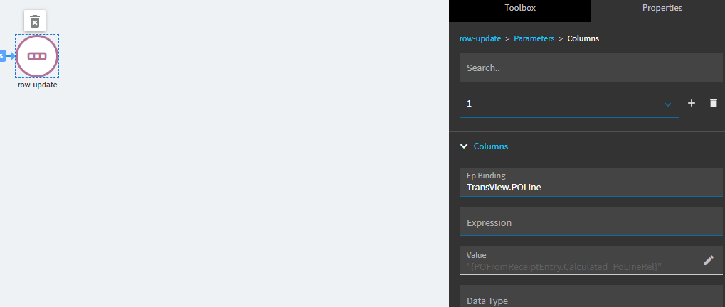The width and height of the screenshot is (725, 307).
Task: Collapse the Columns section chevron
Action: 465,146
